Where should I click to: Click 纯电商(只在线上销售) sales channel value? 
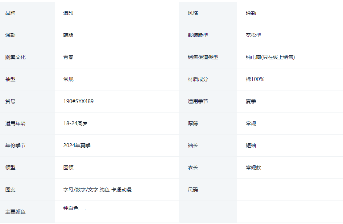click(270, 57)
